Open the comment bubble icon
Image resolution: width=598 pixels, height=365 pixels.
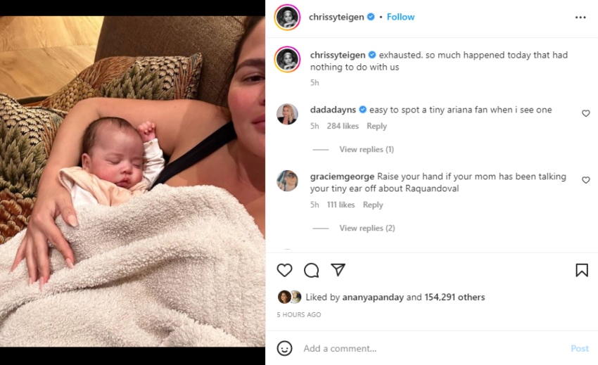[311, 270]
